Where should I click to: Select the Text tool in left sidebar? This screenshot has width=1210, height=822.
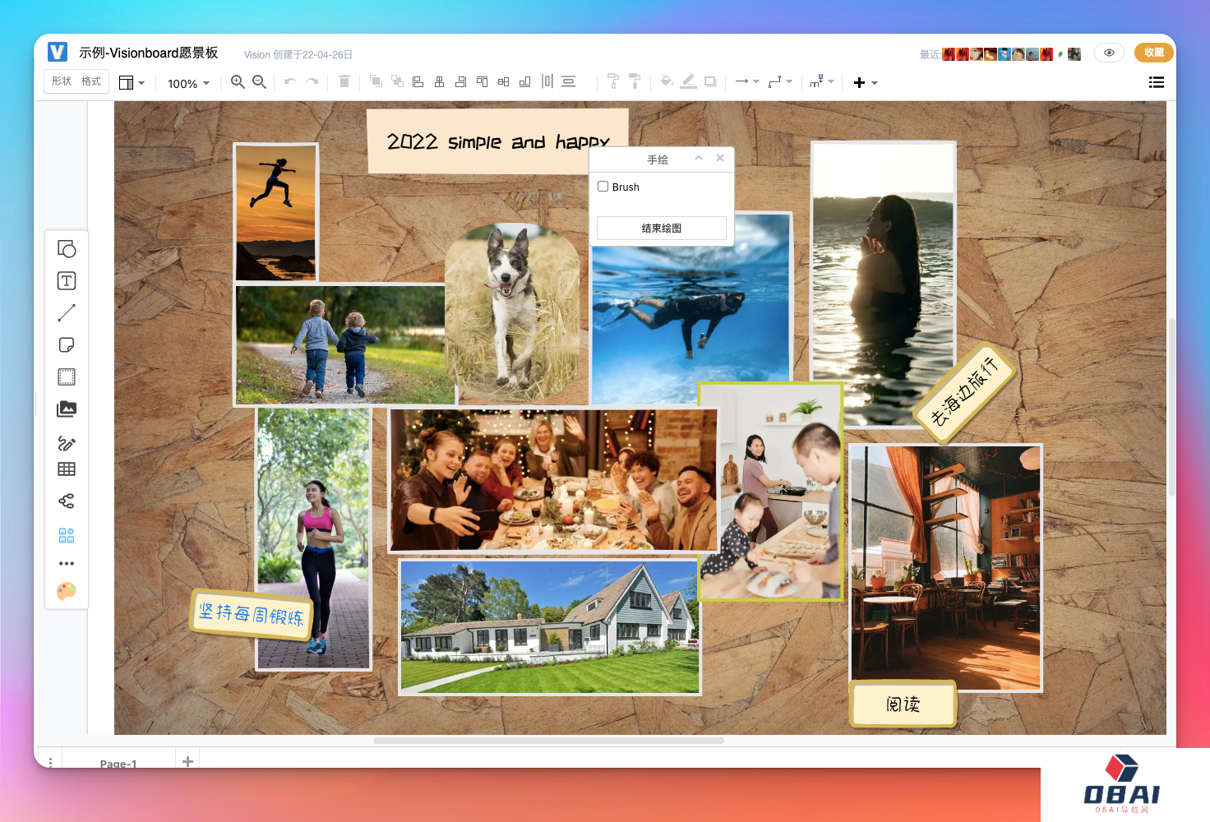tap(67, 281)
